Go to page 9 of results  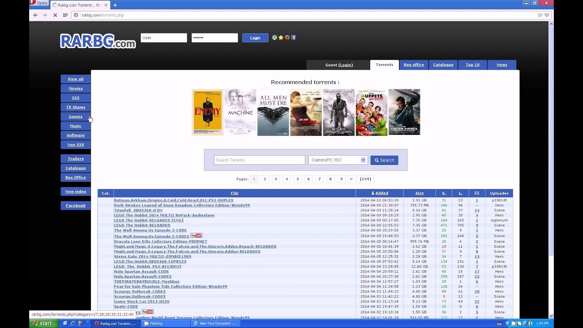point(341,179)
